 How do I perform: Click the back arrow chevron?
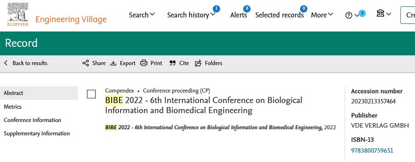click(6, 63)
